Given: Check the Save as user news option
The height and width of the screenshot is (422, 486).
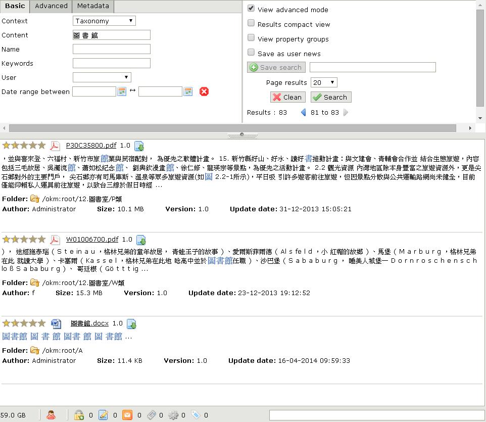Looking at the screenshot, I should tap(251, 53).
